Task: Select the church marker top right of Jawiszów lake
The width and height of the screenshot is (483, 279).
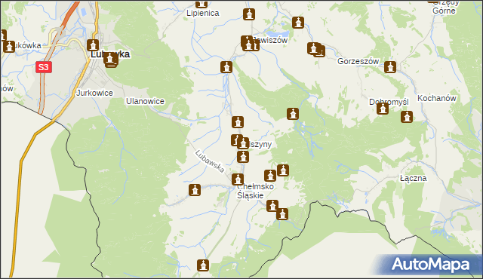Action: click(298, 23)
